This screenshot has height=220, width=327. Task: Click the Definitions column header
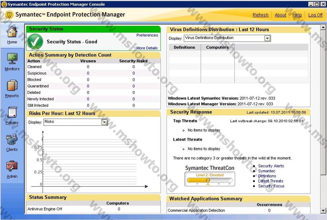click(x=184, y=47)
